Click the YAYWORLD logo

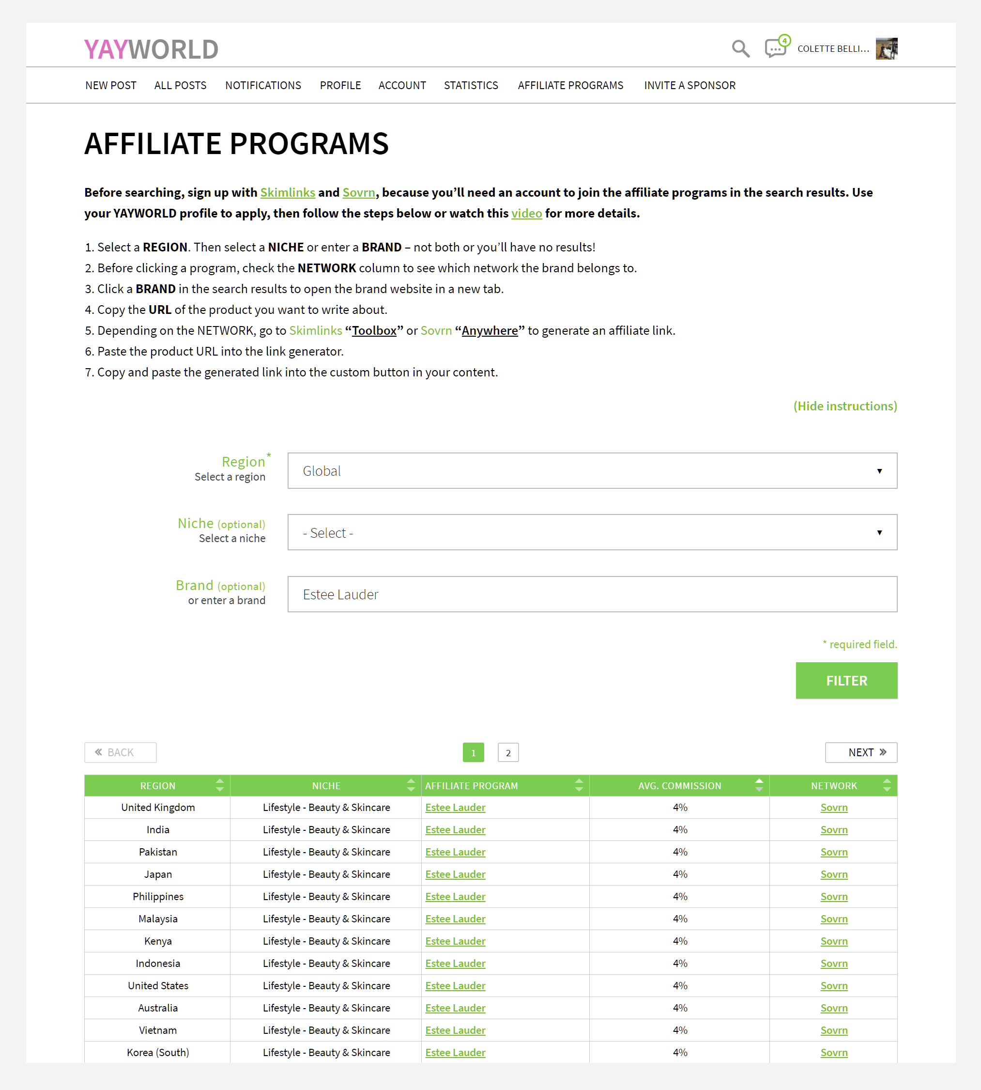coord(151,49)
